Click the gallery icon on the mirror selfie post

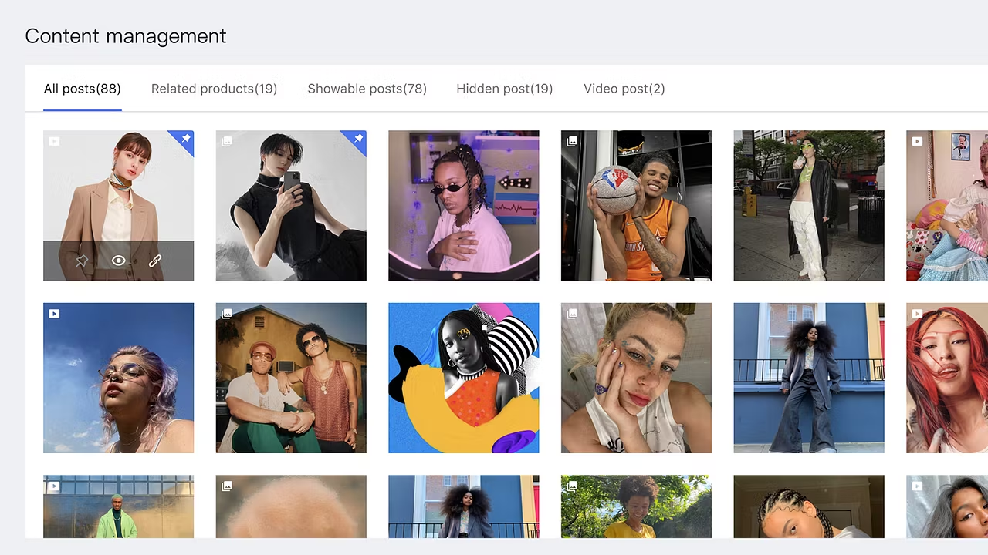[x=227, y=141]
